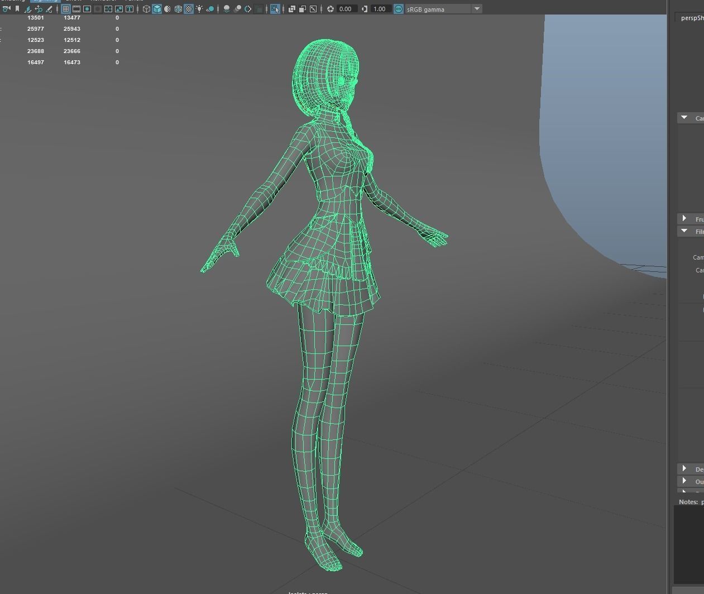Expand the Depth of Field section arrow
Image resolution: width=704 pixels, height=594 pixels.
click(684, 468)
